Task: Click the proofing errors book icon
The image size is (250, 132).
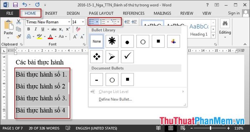Action: (68, 128)
